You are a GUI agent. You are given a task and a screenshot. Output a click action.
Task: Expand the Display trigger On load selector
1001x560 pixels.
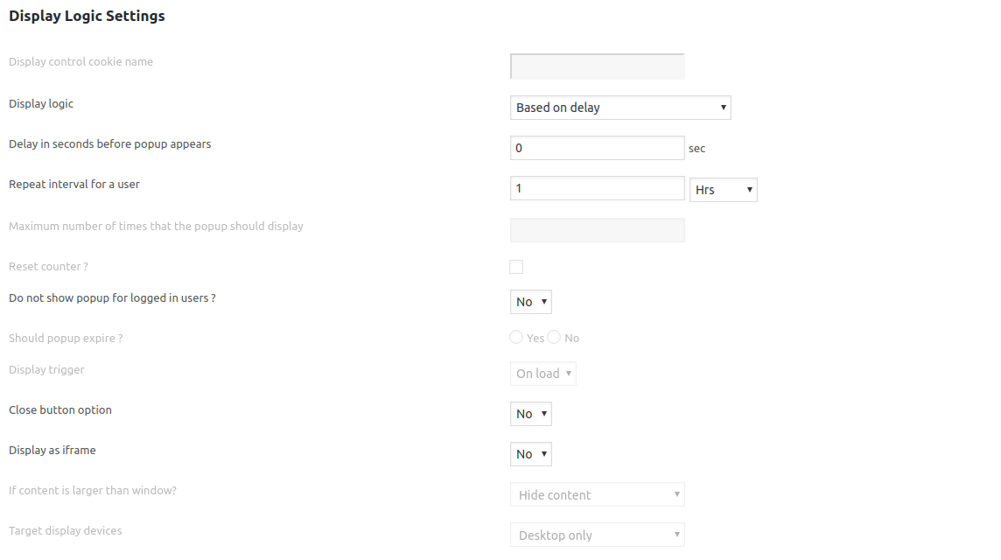[x=542, y=373]
